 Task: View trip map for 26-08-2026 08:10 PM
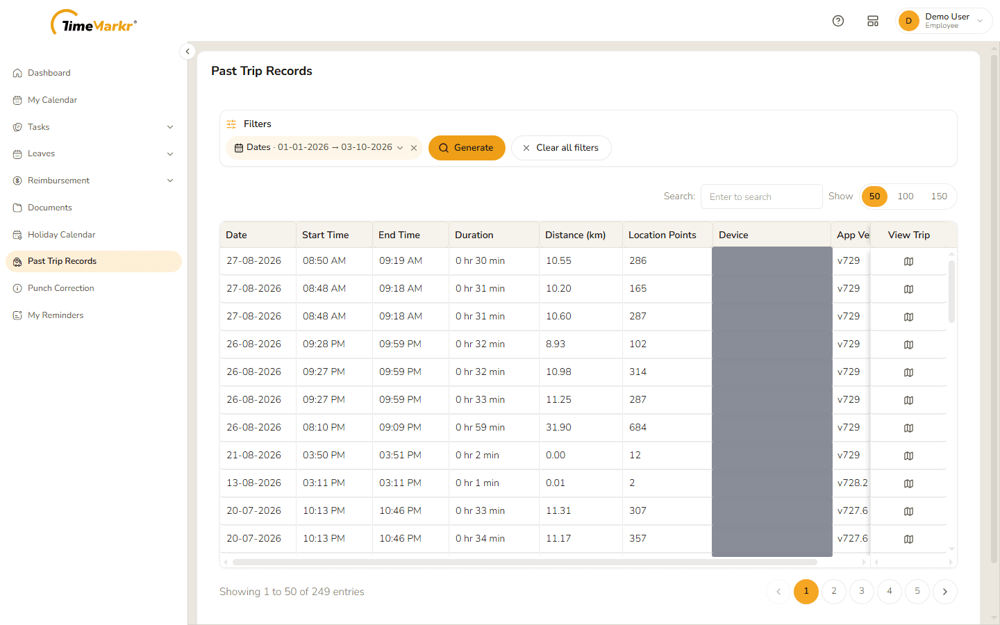point(908,428)
